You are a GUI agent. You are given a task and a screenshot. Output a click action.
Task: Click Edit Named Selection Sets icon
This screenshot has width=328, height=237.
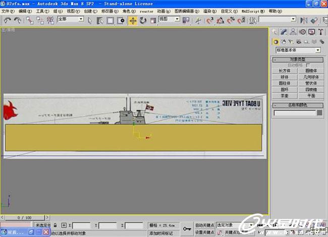coord(253,21)
